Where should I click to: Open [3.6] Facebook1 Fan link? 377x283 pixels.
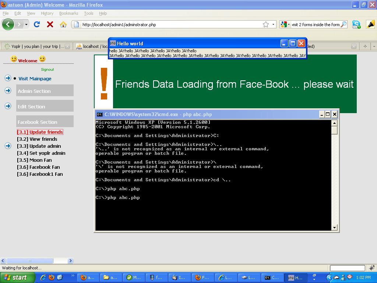pos(40,174)
